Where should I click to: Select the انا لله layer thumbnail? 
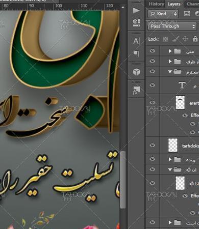tap(180, 183)
